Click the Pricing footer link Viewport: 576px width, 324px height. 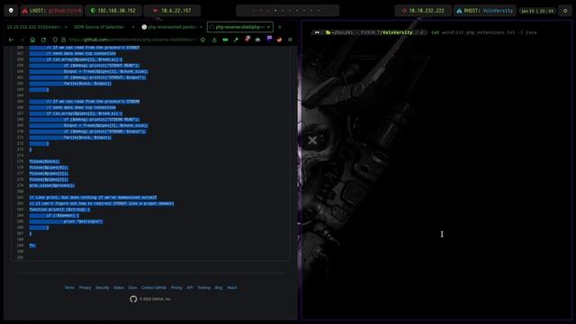[x=176, y=288]
